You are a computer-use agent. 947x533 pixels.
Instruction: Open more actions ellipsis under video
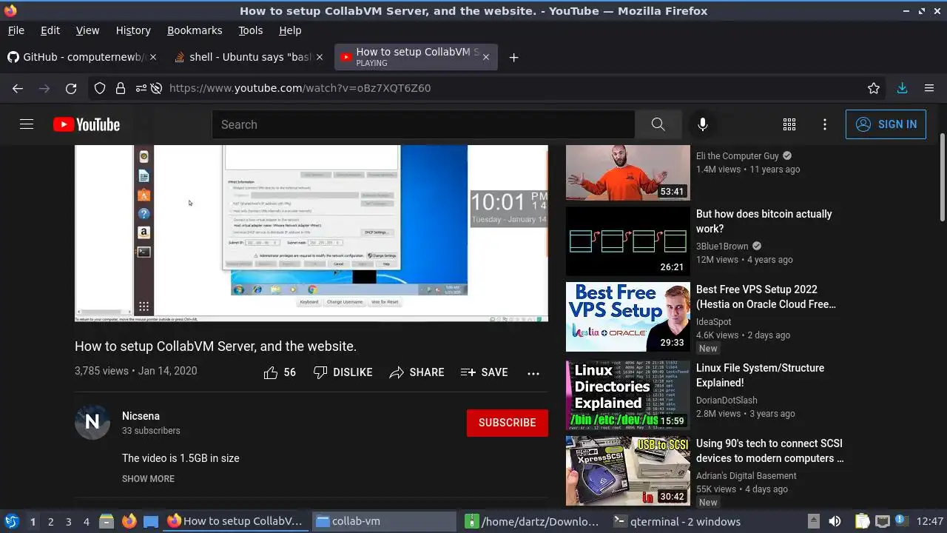pos(533,373)
